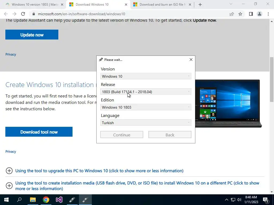The height and width of the screenshot is (205, 274).
Task: Open the taskbar clock showing 8:40 AM
Action: coord(251,200)
